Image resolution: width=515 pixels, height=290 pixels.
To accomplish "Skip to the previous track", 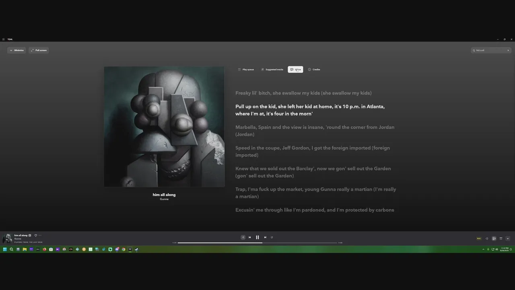I will [249, 237].
